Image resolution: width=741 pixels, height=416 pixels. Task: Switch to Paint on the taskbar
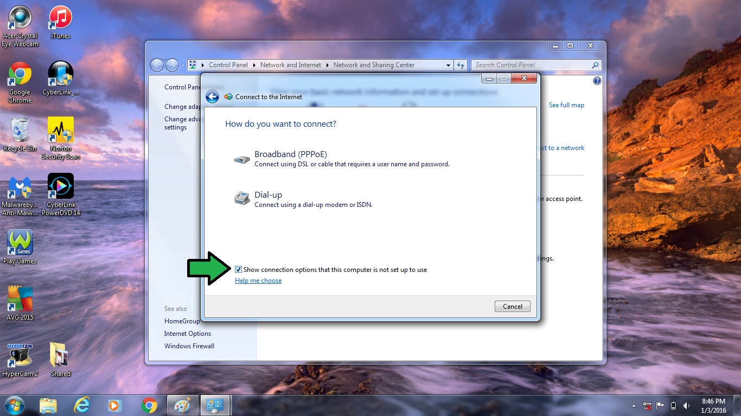[x=182, y=405]
